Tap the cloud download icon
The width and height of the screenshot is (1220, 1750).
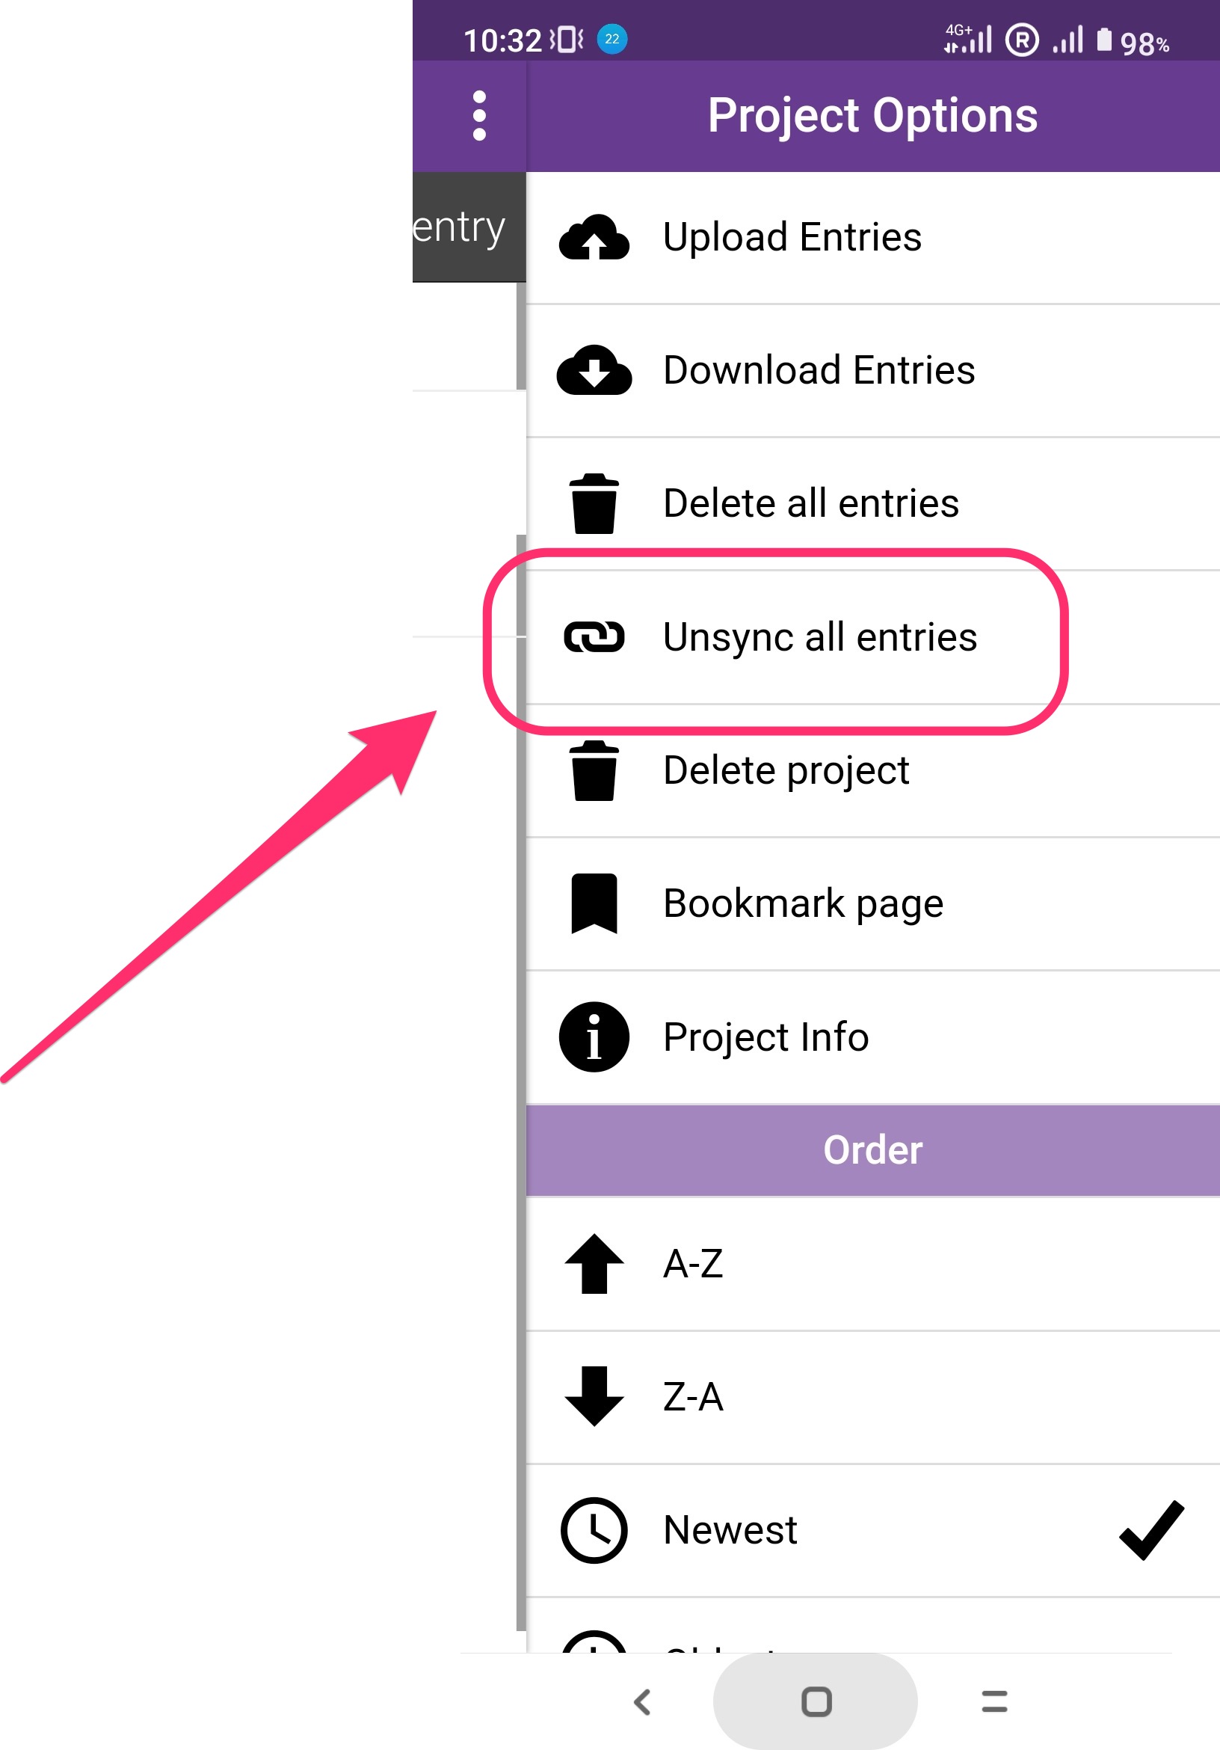(594, 370)
